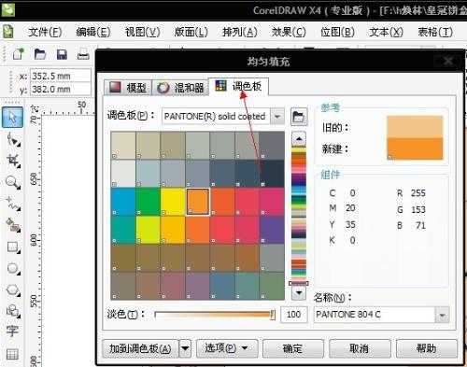Open the 加到调色板 arrow dropdown
This screenshot has width=467, height=367.
click(x=185, y=348)
